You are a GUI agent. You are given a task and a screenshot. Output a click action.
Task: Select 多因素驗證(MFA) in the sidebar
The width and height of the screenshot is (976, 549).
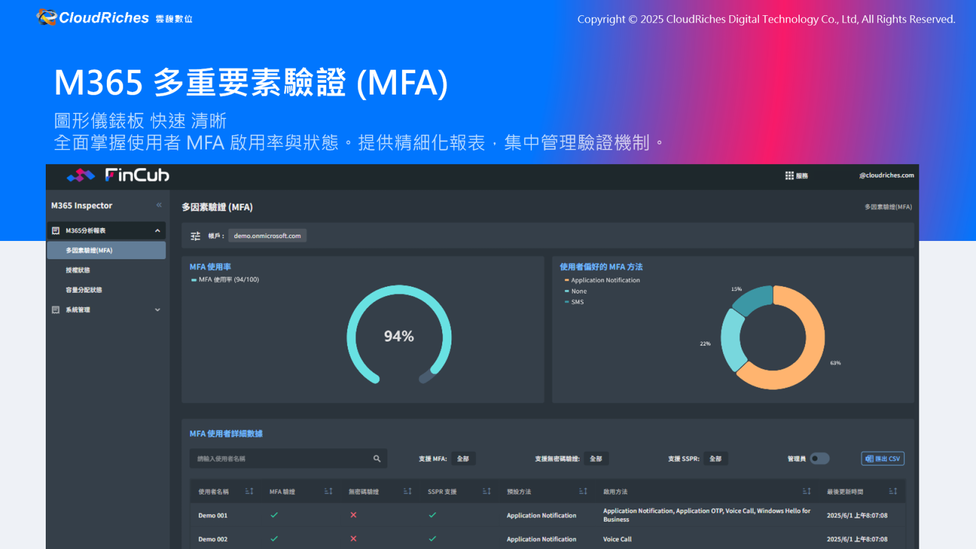pos(106,250)
